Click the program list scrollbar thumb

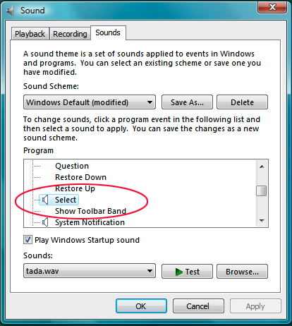pyautogui.click(x=262, y=191)
